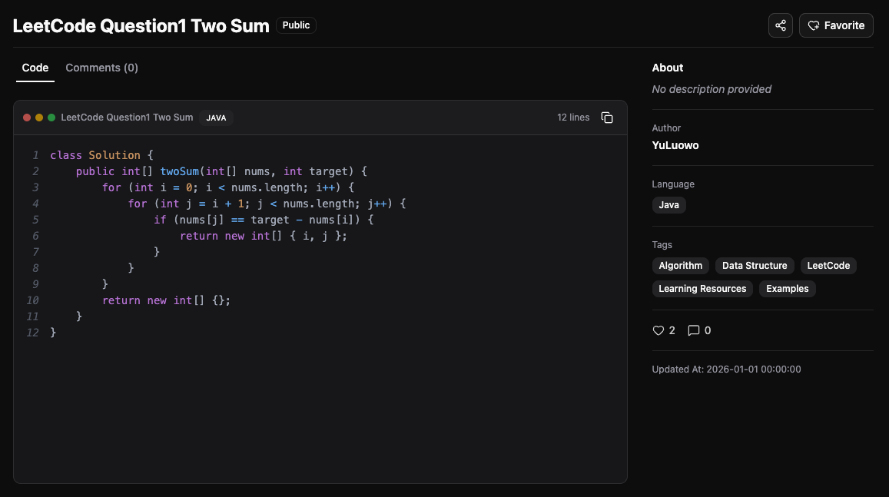Click the Public visibility badge
The width and height of the screenshot is (889, 497).
[296, 25]
